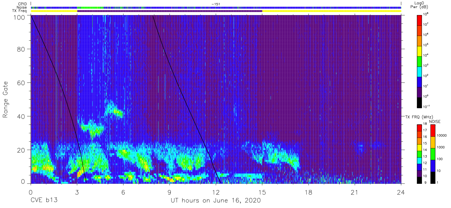Click x-axis tick label '12'
Viewport: 451px width, 208px height.
[216, 192]
